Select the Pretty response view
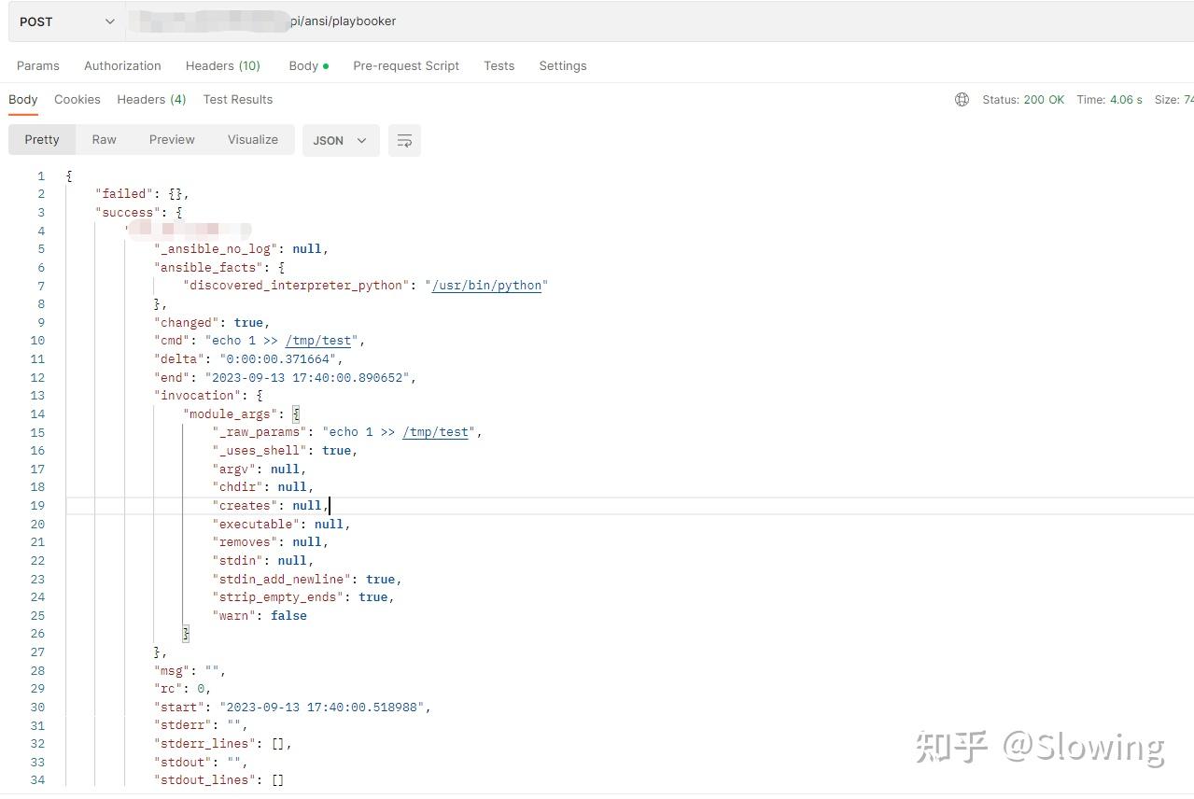This screenshot has height=799, width=1194. [x=41, y=139]
